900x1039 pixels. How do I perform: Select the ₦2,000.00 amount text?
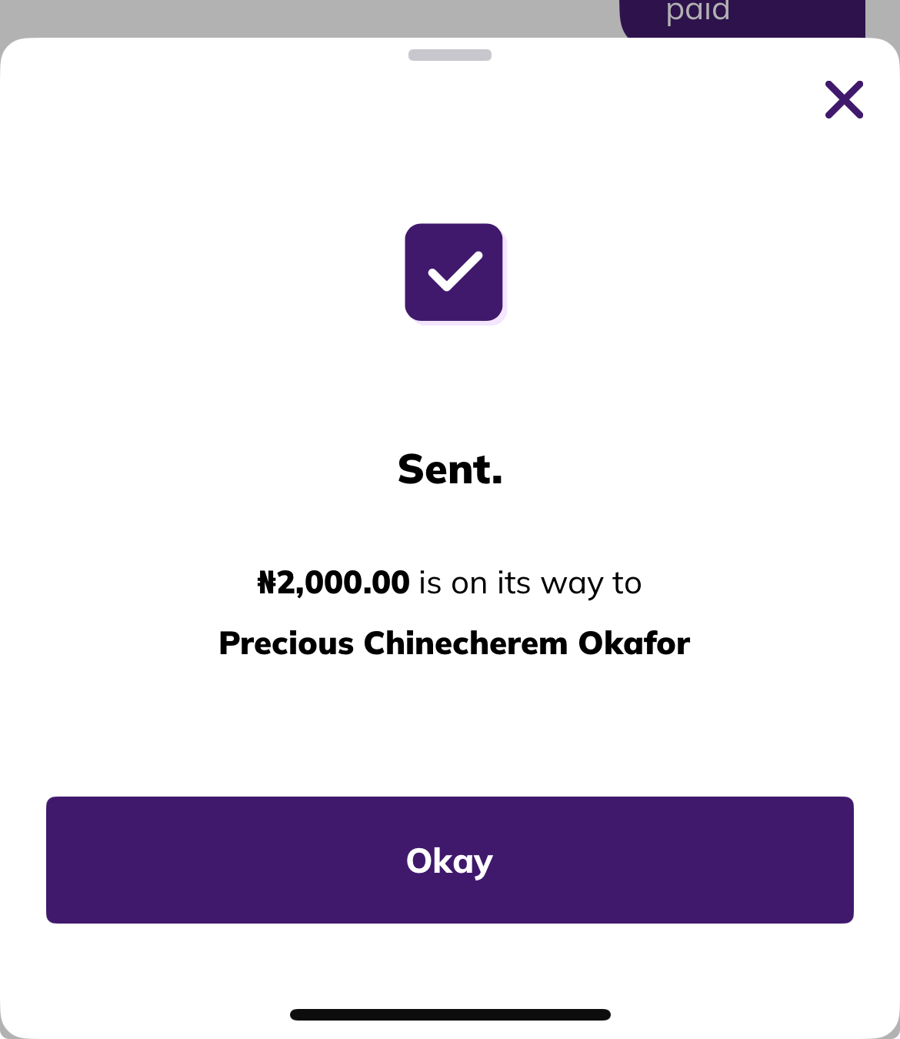(x=334, y=583)
